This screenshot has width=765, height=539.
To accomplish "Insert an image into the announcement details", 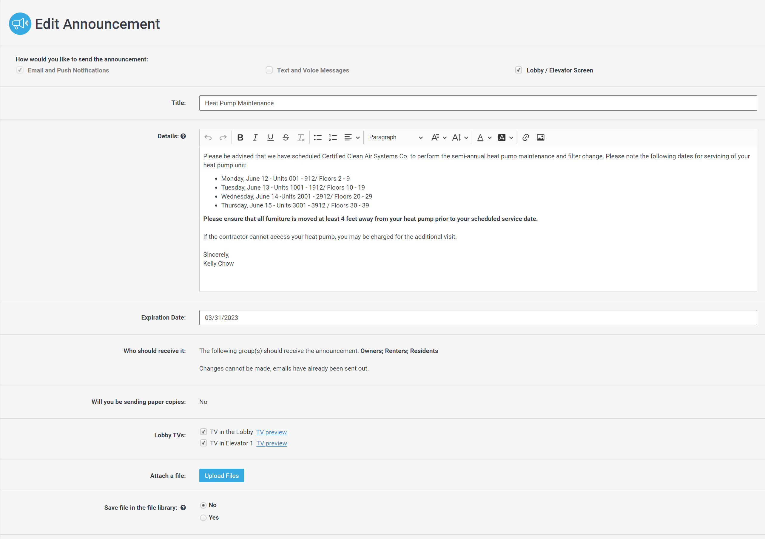I will tap(540, 137).
